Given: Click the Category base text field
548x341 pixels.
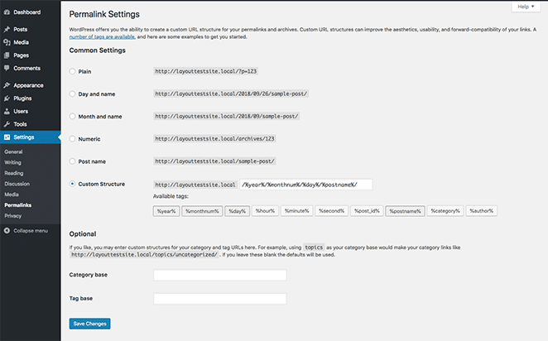Looking at the screenshot, I should pos(219,275).
